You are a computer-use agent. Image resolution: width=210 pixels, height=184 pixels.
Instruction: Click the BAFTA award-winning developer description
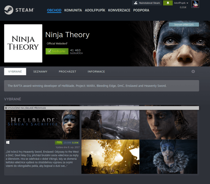pyautogui.click(x=87, y=86)
